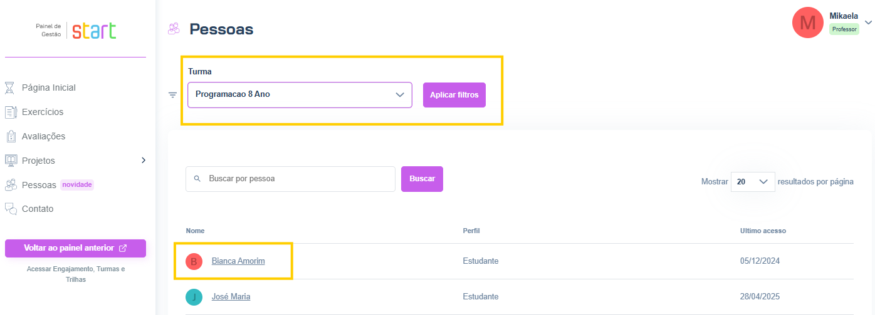Click José Maria's J avatar circle

click(194, 296)
